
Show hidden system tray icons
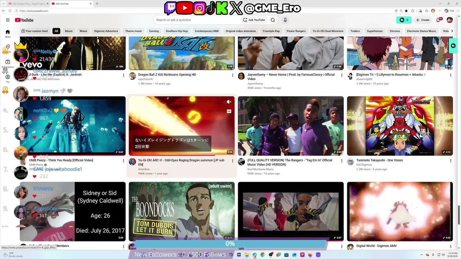pyautogui.click(x=422, y=255)
